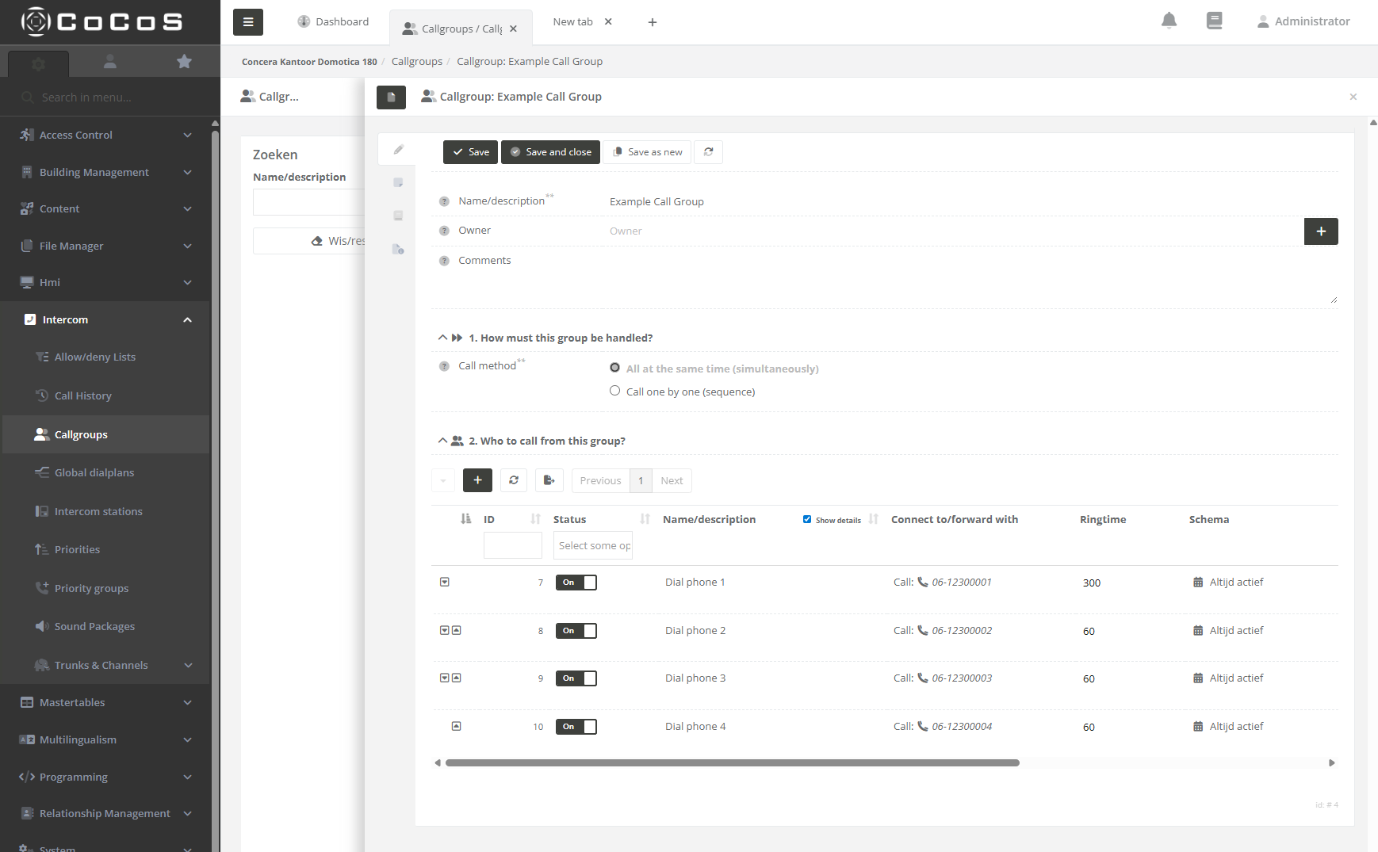Click the refresh icon next to Save as new
1378x852 pixels.
click(708, 152)
